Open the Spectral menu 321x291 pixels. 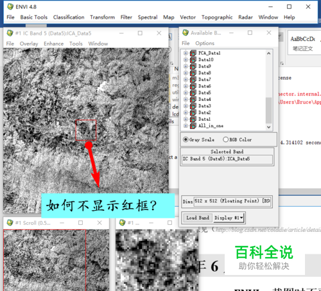pos(148,17)
